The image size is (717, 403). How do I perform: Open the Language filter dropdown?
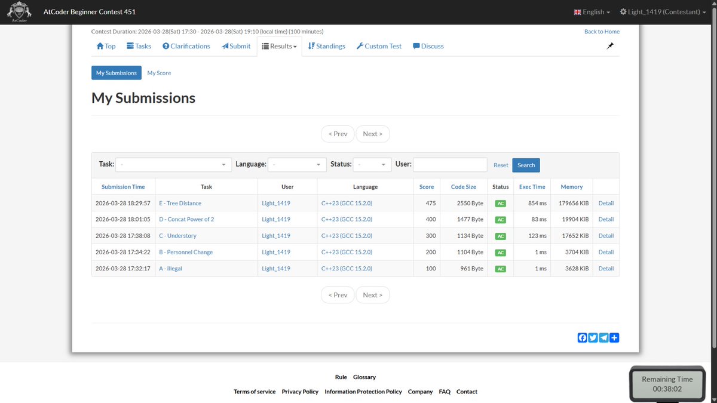click(297, 165)
